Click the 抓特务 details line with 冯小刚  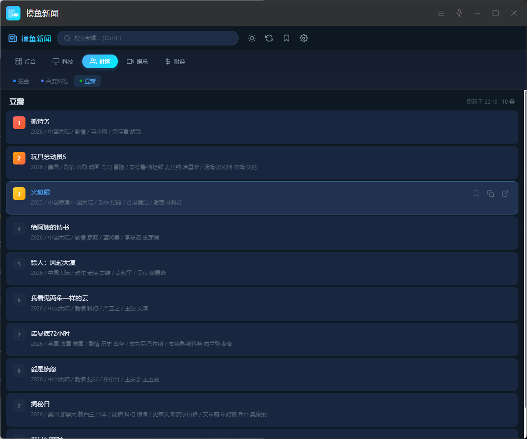[x=86, y=132]
